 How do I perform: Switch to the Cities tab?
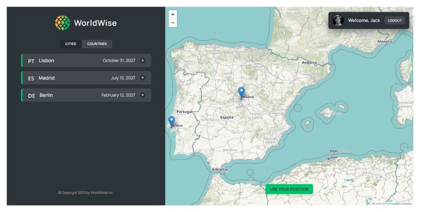click(71, 44)
